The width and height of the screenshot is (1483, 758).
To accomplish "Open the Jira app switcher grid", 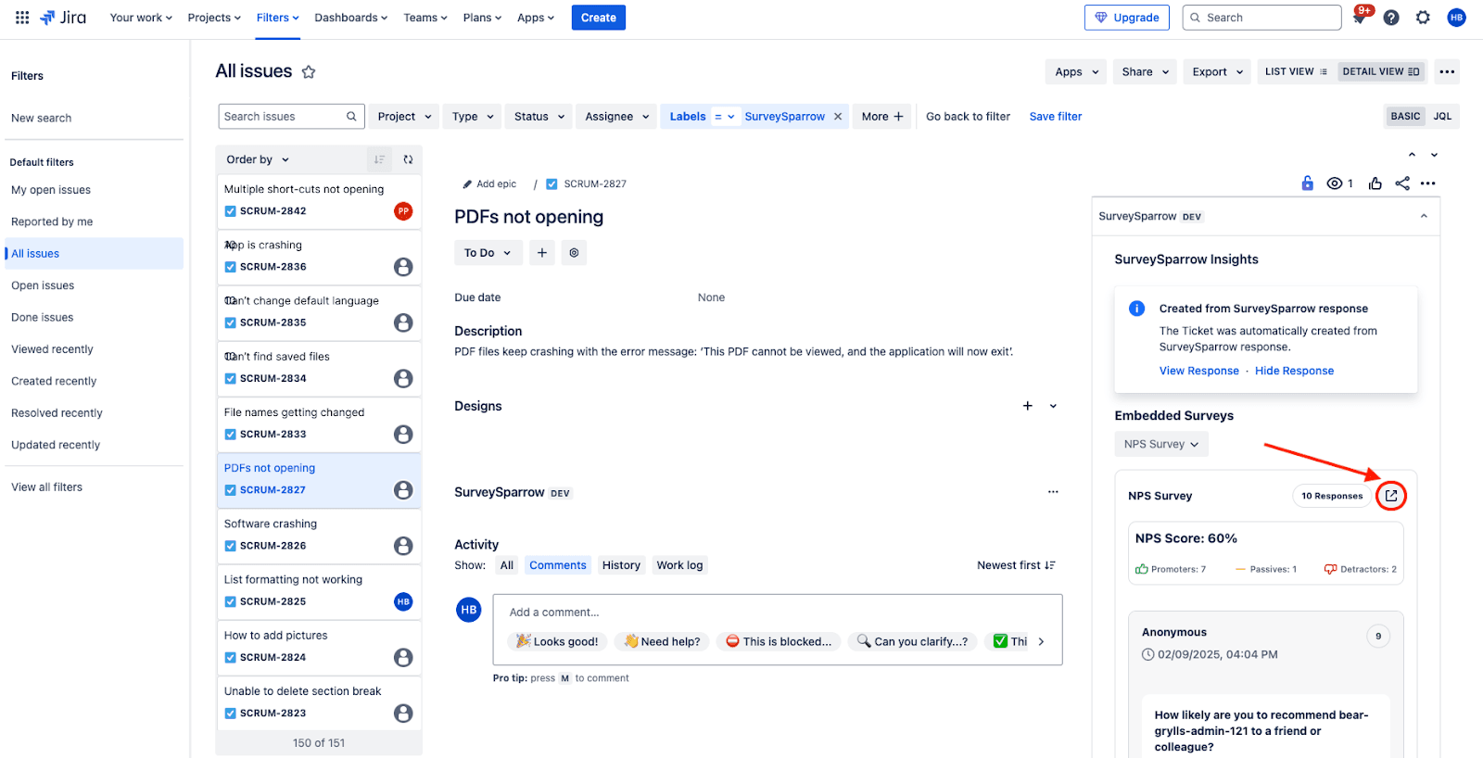I will (22, 18).
